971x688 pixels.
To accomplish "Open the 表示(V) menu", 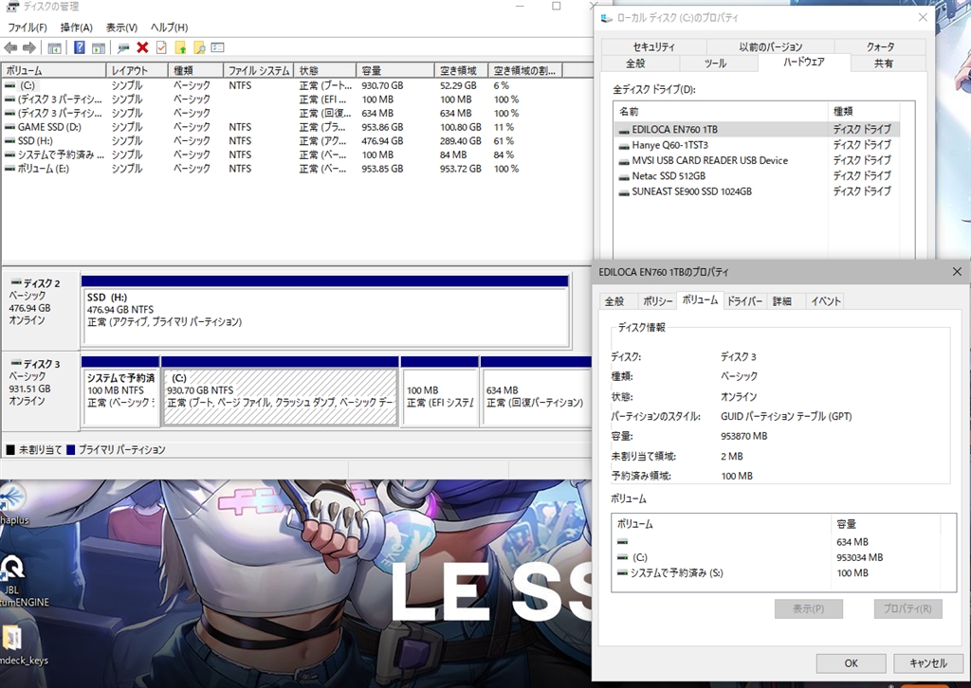I will pos(121,27).
